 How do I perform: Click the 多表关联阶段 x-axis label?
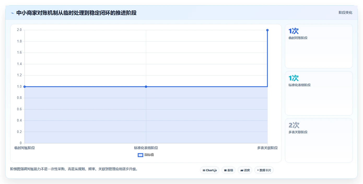267,148
